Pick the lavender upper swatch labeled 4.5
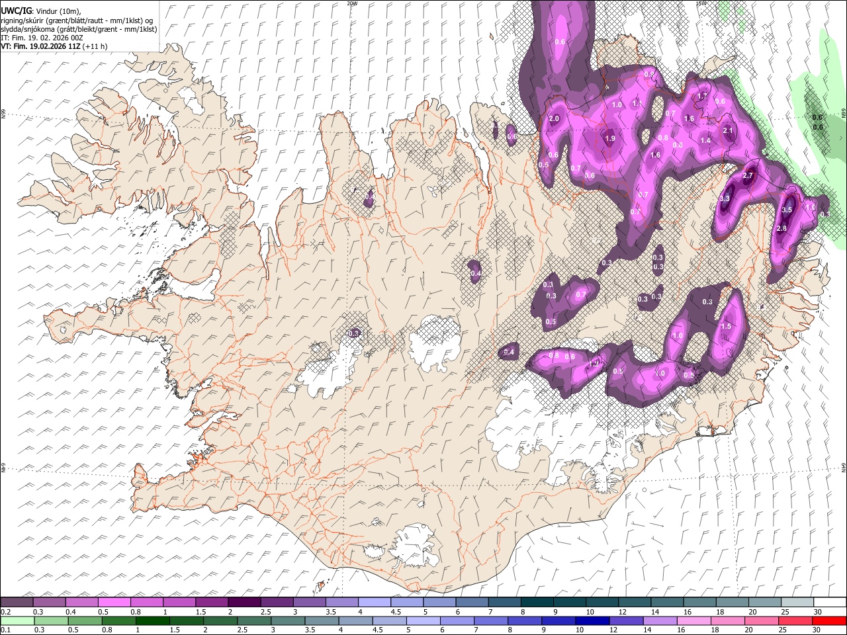This screenshot has height=635, width=847. (x=407, y=603)
